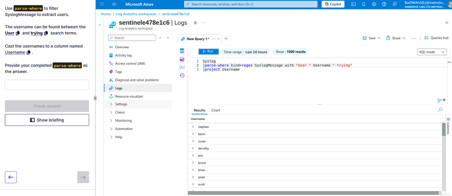The height and width of the screenshot is (196, 452).
Task: Open the Tables panel icon
Action: 182,51
